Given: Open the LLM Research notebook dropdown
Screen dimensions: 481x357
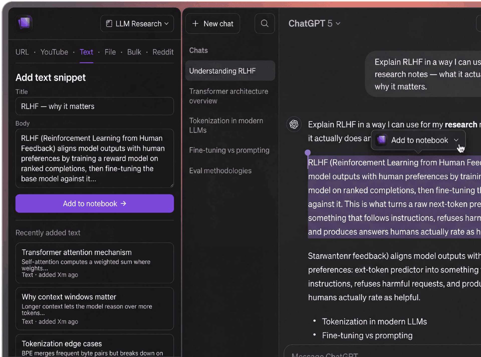Looking at the screenshot, I should coord(137,24).
